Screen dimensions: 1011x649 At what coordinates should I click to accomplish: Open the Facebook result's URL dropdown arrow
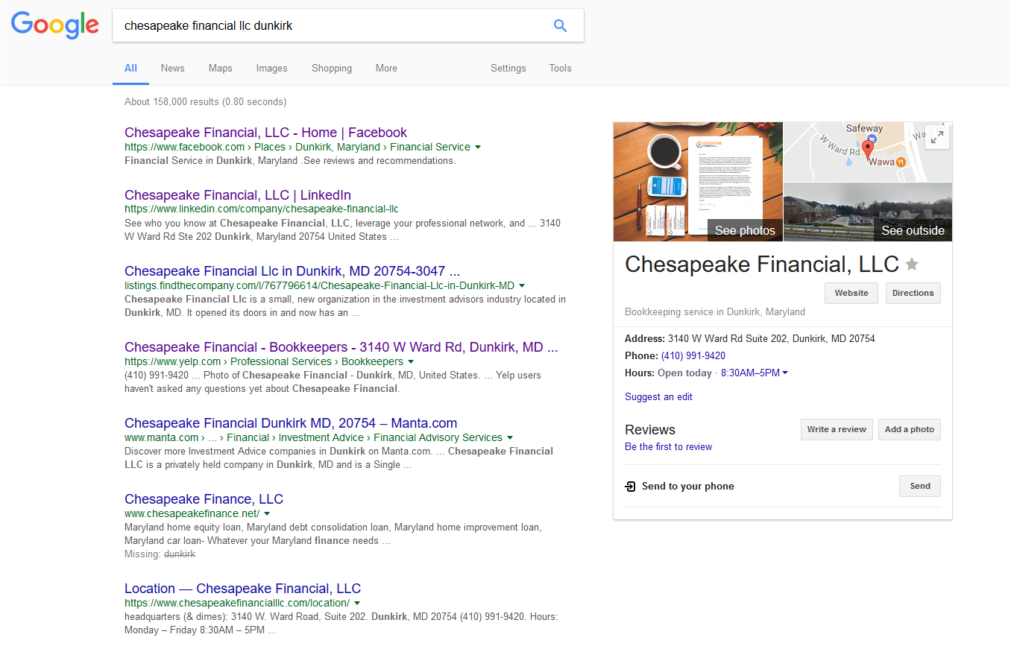pos(478,148)
